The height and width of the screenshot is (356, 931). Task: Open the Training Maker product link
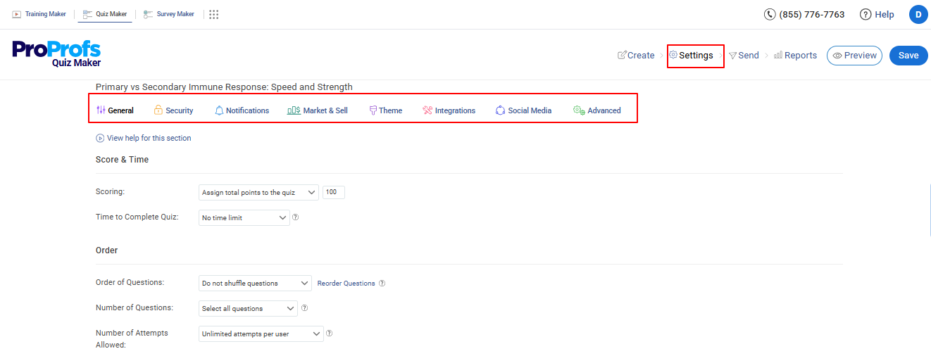pos(39,14)
